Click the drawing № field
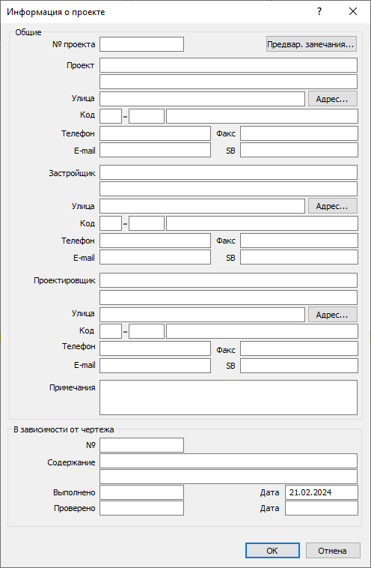 click(x=142, y=445)
